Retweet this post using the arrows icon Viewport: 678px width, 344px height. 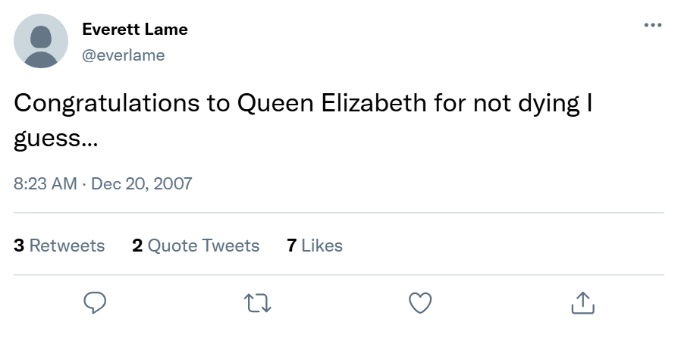tap(258, 303)
